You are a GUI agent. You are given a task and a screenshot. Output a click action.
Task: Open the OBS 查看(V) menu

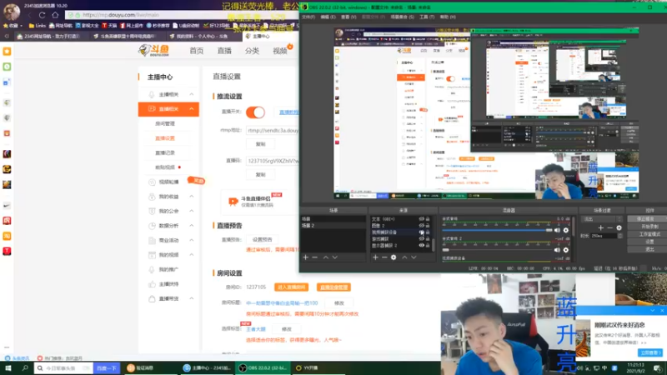point(349,17)
